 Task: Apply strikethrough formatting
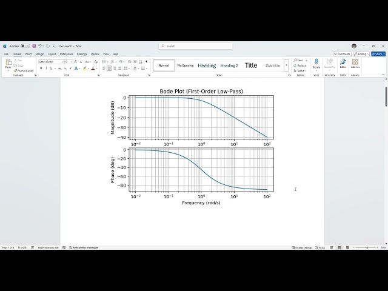click(x=59, y=69)
